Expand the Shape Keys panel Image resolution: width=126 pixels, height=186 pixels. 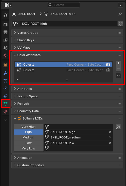(x=67, y=40)
